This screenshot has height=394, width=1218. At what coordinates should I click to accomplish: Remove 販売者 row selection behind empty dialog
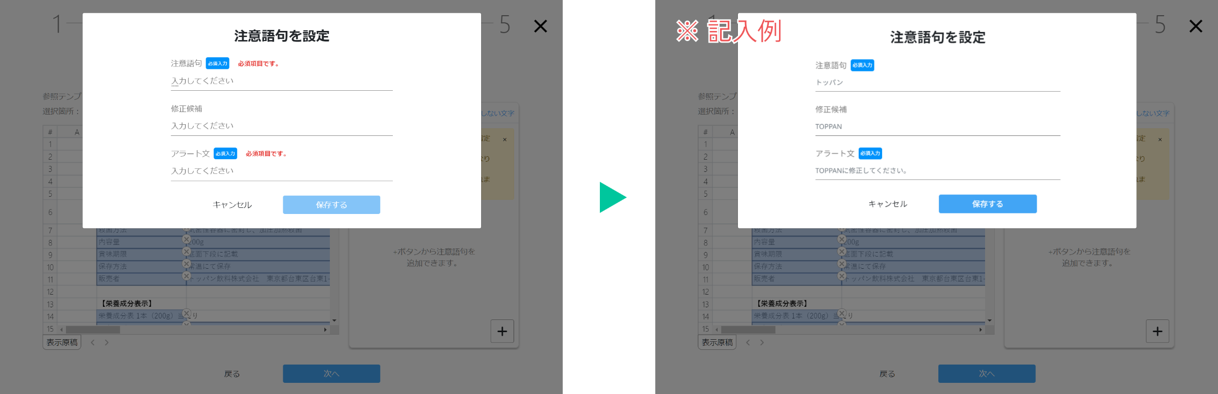[x=186, y=276]
